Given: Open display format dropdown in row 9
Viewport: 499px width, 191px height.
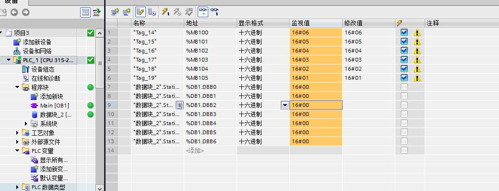Looking at the screenshot, I should pos(285,105).
